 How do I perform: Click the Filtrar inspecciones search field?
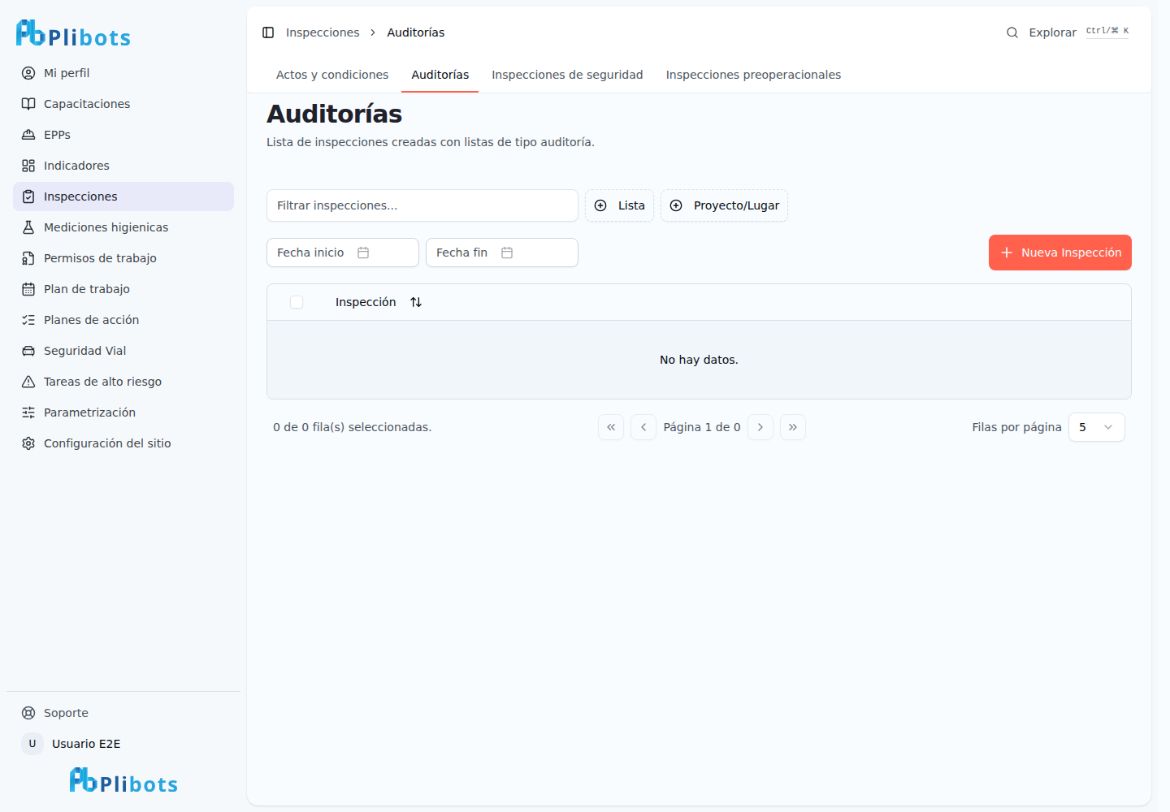[x=422, y=205]
